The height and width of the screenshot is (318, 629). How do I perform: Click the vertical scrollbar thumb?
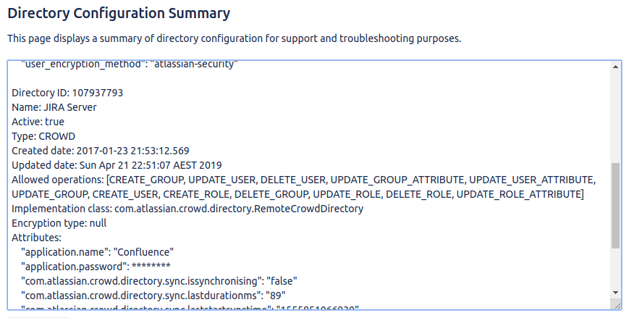click(616, 205)
